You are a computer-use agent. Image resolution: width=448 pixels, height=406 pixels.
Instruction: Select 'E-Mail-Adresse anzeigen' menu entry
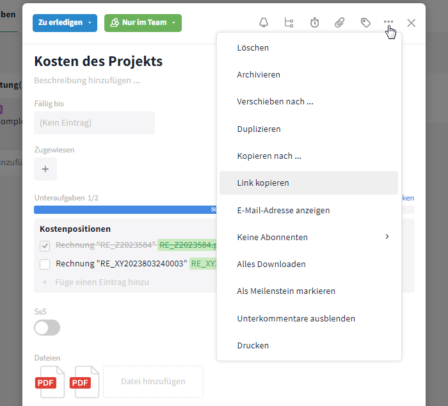309,210
